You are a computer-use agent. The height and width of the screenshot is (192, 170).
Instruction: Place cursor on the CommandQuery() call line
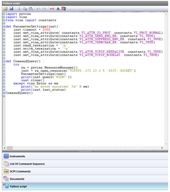(x=19, y=93)
